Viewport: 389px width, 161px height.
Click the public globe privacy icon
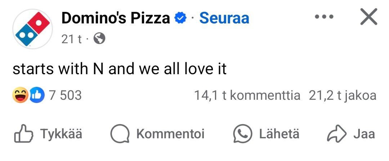pyautogui.click(x=99, y=39)
